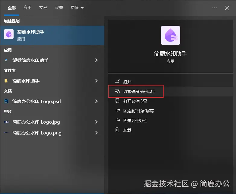This screenshot has height=194, width=236.
Task: Click the Logo.png thumbnail icon
Action: coord(6,133)
